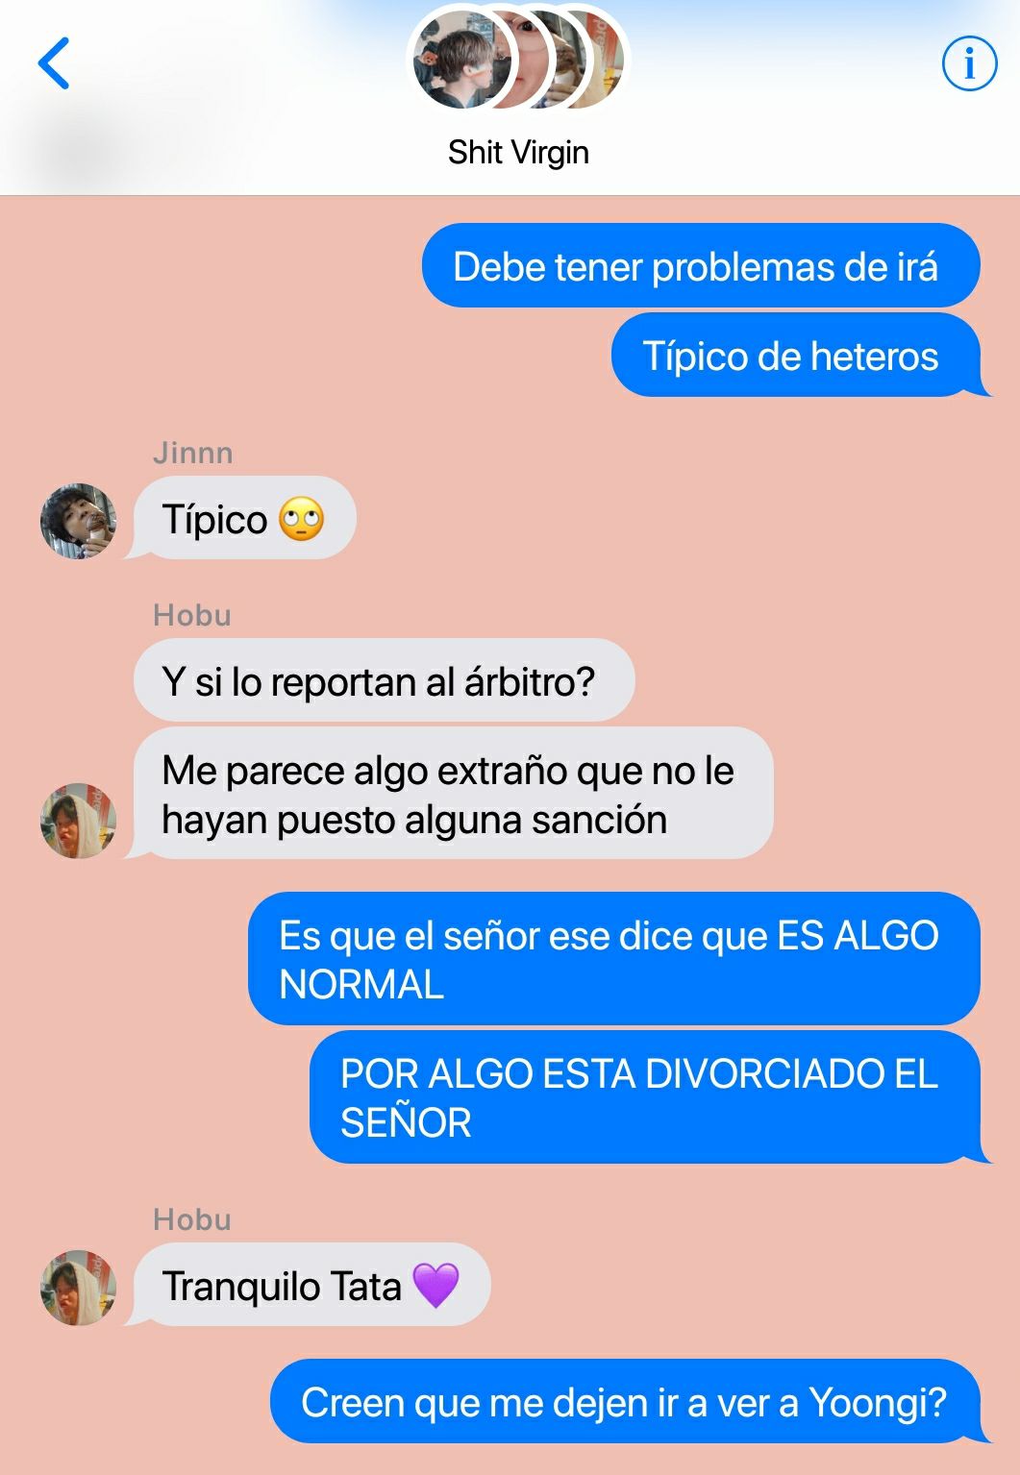
Task: Open the group avatar cluster in header
Action: [x=518, y=60]
